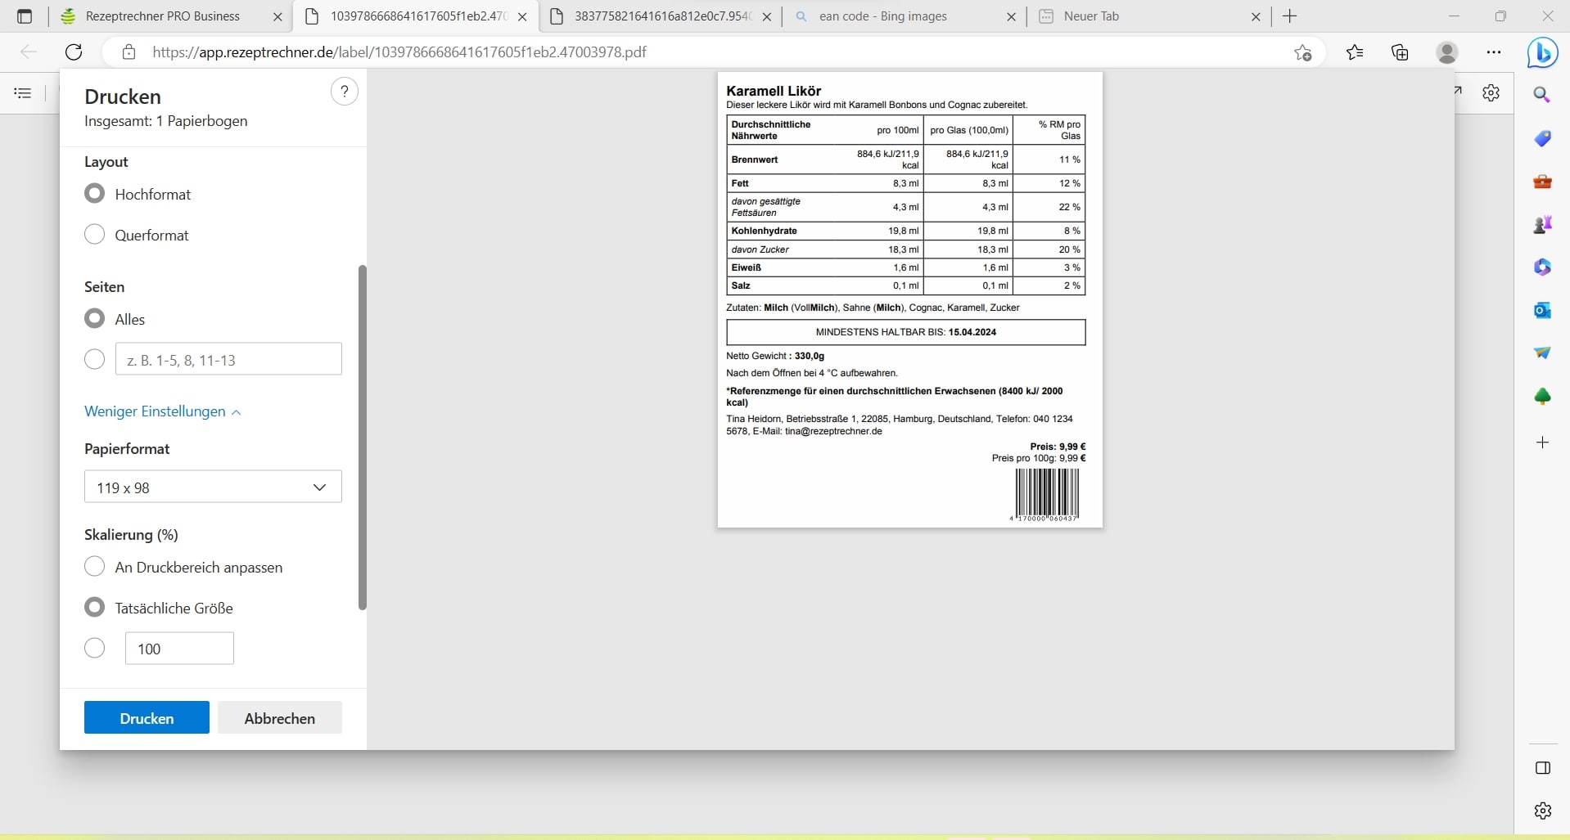1570x840 pixels.
Task: View site information lock icon
Action: (129, 52)
